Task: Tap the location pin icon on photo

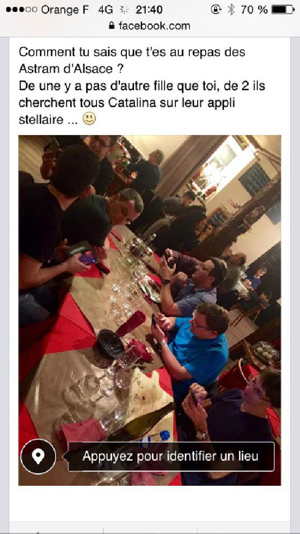Action: [x=38, y=456]
